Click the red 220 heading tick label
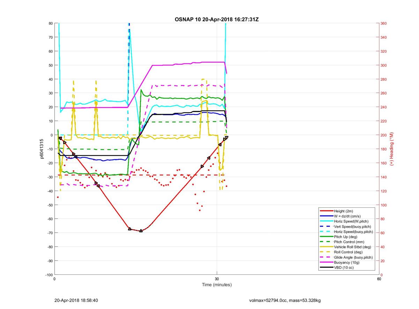 tap(384, 121)
